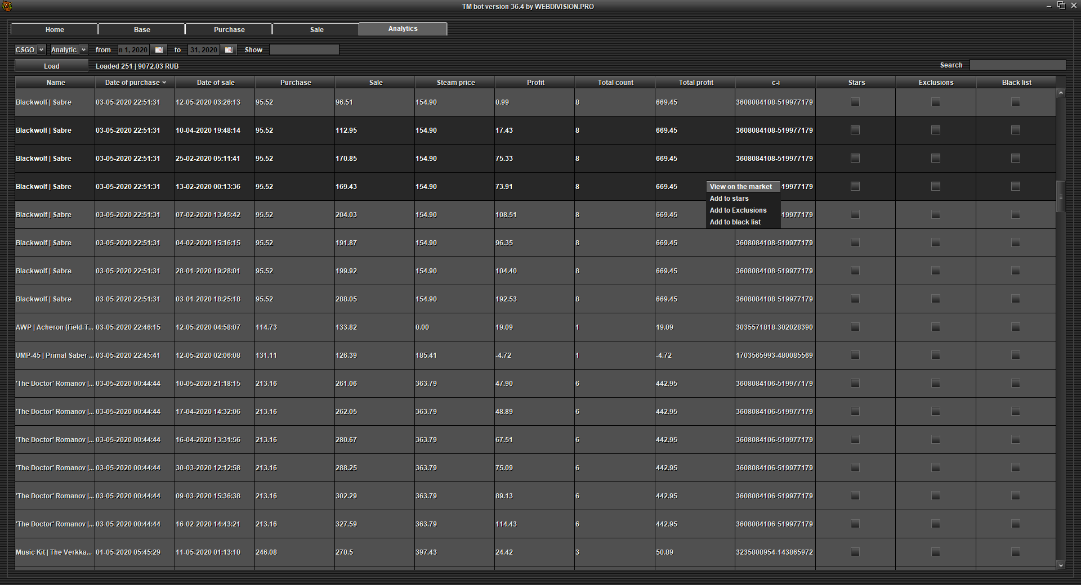Click scroll up arrow of table
The height and width of the screenshot is (585, 1081).
[1061, 93]
